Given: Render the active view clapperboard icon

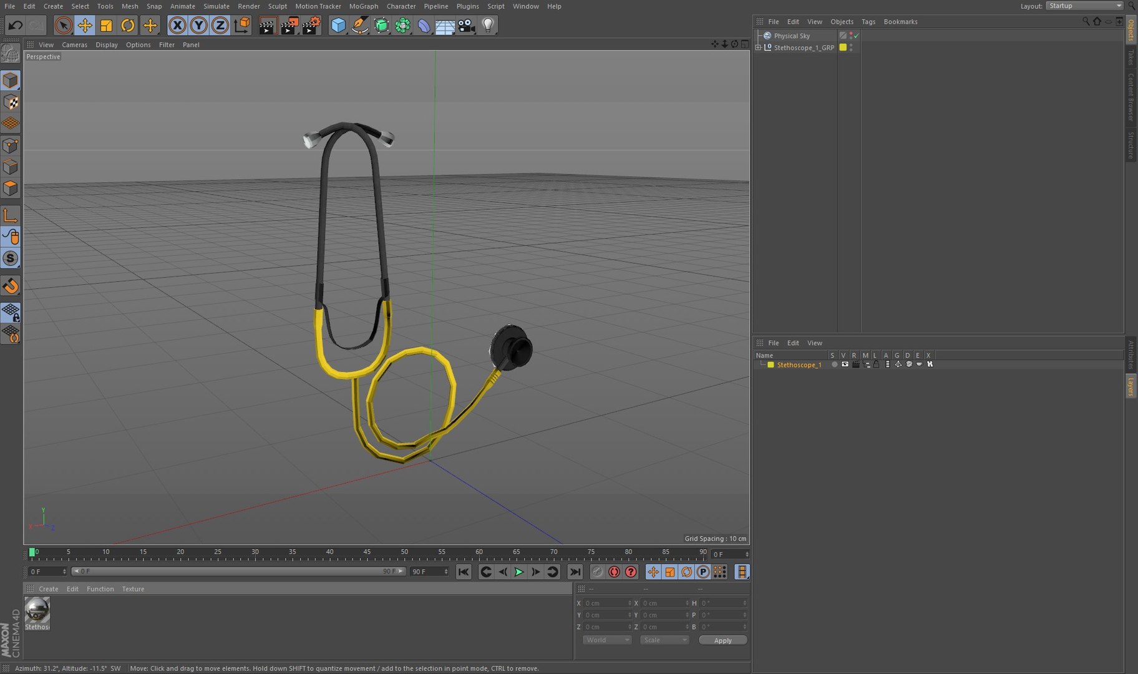Looking at the screenshot, I should click(x=267, y=26).
